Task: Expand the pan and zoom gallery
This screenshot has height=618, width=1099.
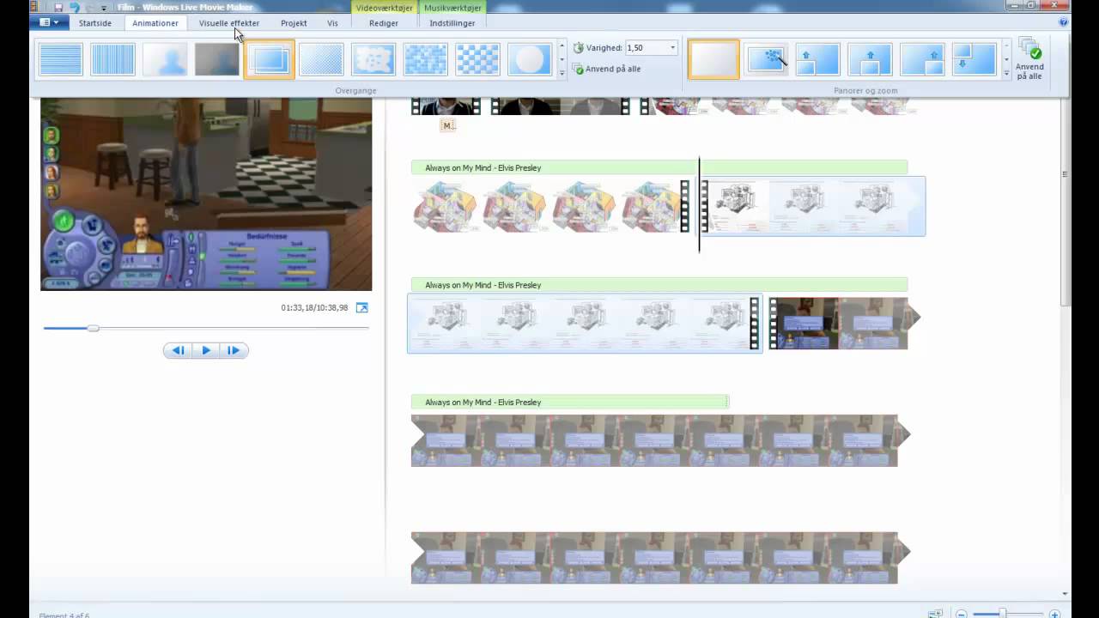Action: (x=1006, y=73)
